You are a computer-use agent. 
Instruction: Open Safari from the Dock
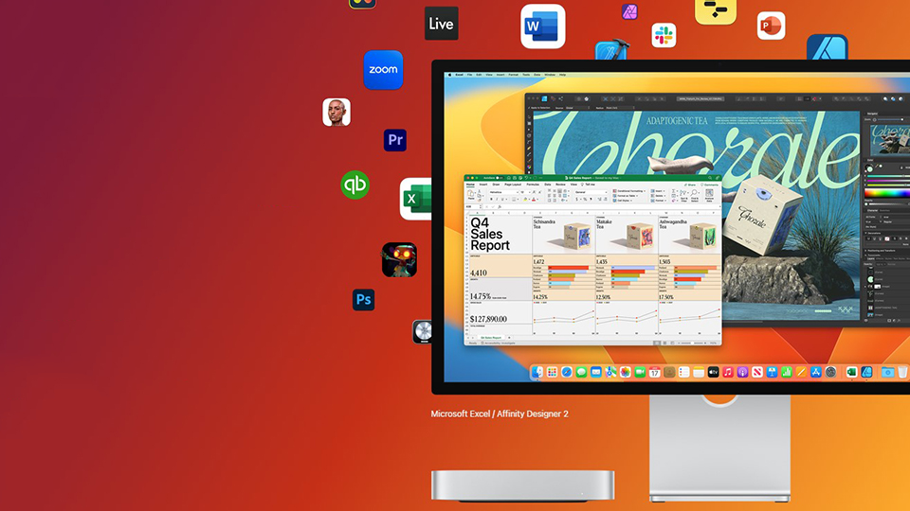[567, 373]
